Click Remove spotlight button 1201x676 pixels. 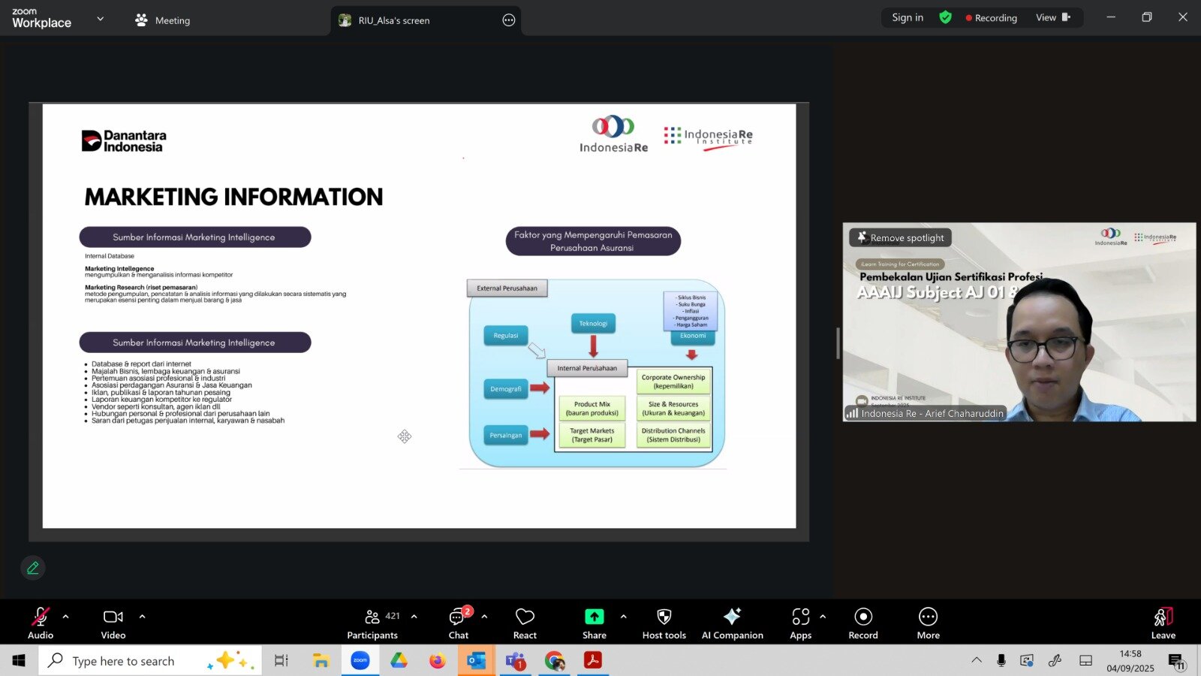[901, 238]
